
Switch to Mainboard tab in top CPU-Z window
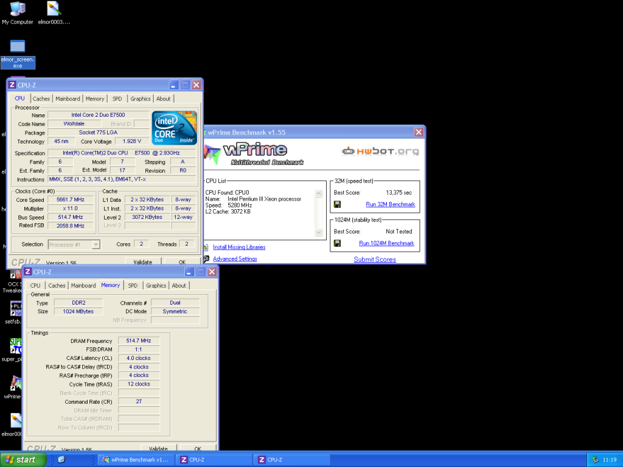coord(68,99)
